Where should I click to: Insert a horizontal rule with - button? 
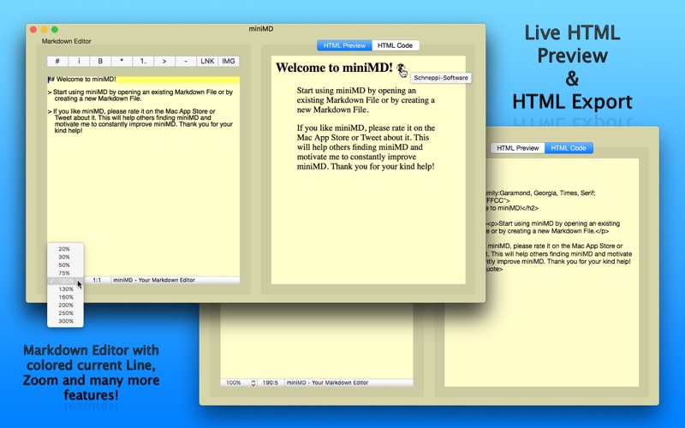(x=186, y=61)
